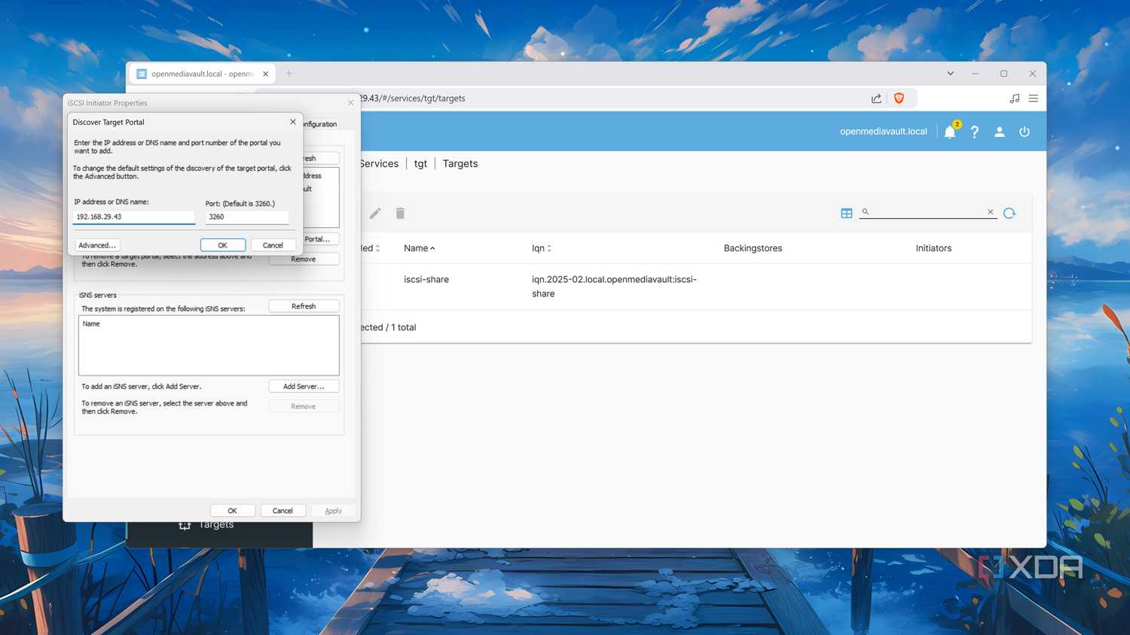Open the browser media music note icon
Image resolution: width=1130 pixels, height=635 pixels.
1015,99
